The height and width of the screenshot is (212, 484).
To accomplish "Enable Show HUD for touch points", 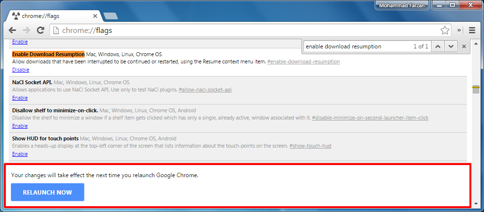I will [x=20, y=154].
